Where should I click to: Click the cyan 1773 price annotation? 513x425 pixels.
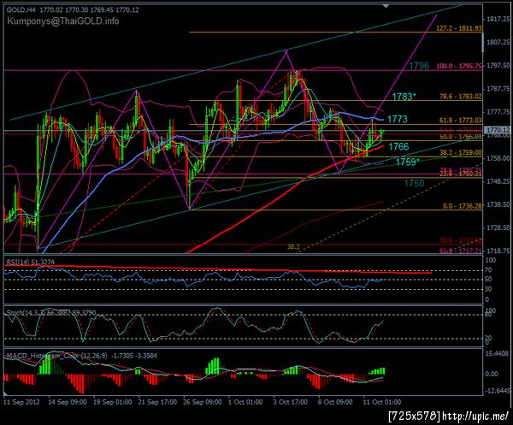(x=398, y=119)
